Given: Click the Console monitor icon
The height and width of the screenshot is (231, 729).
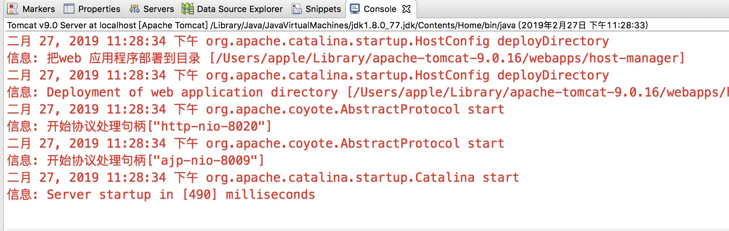Looking at the screenshot, I should click(354, 9).
